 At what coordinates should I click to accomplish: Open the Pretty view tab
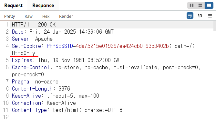pyautogui.click(x=9, y=16)
